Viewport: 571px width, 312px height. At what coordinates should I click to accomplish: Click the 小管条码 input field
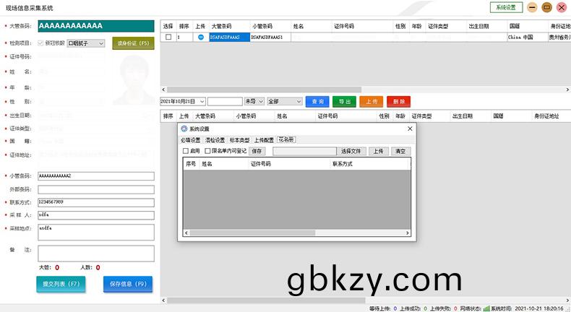pyautogui.click(x=96, y=176)
